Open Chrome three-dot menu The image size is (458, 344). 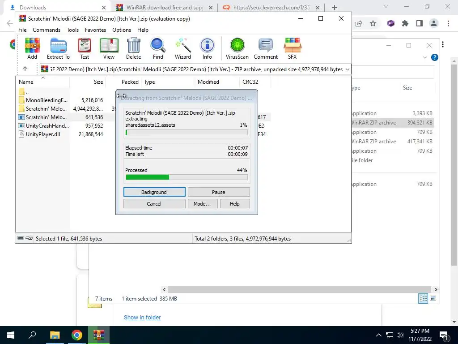click(448, 23)
